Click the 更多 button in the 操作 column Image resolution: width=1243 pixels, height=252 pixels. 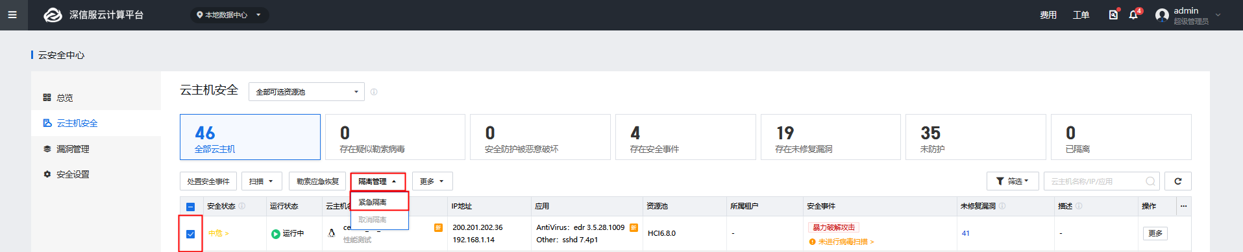click(x=1155, y=233)
